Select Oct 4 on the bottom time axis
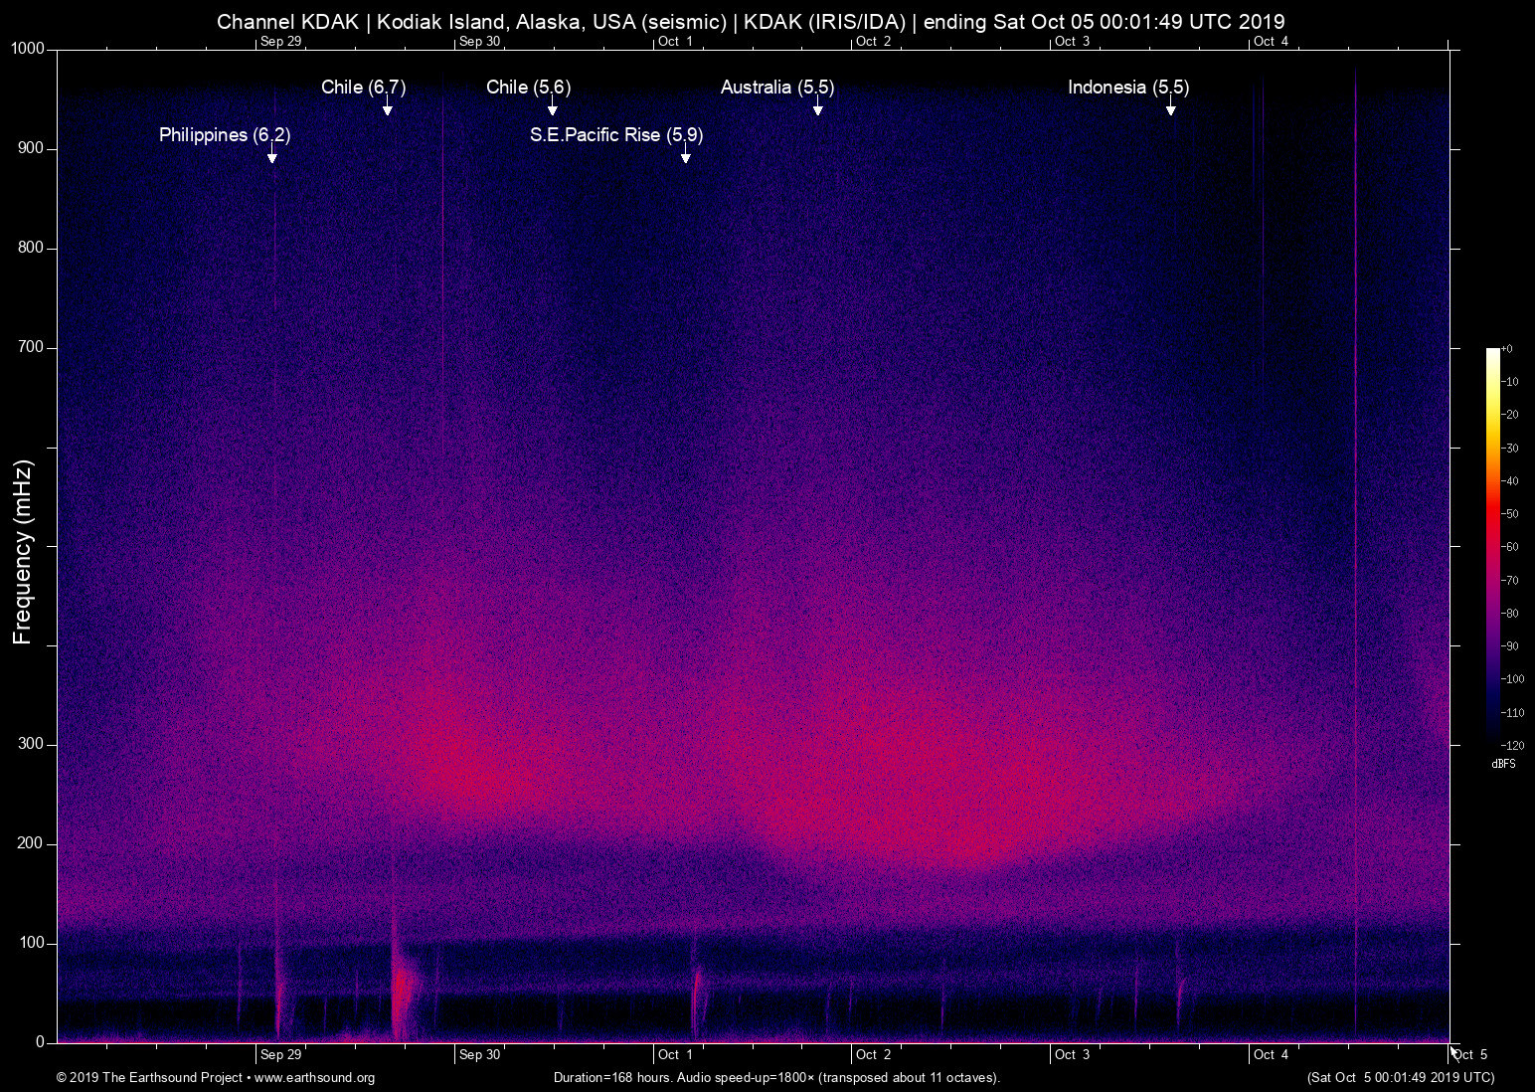Image resolution: width=1535 pixels, height=1092 pixels. 1271,1054
